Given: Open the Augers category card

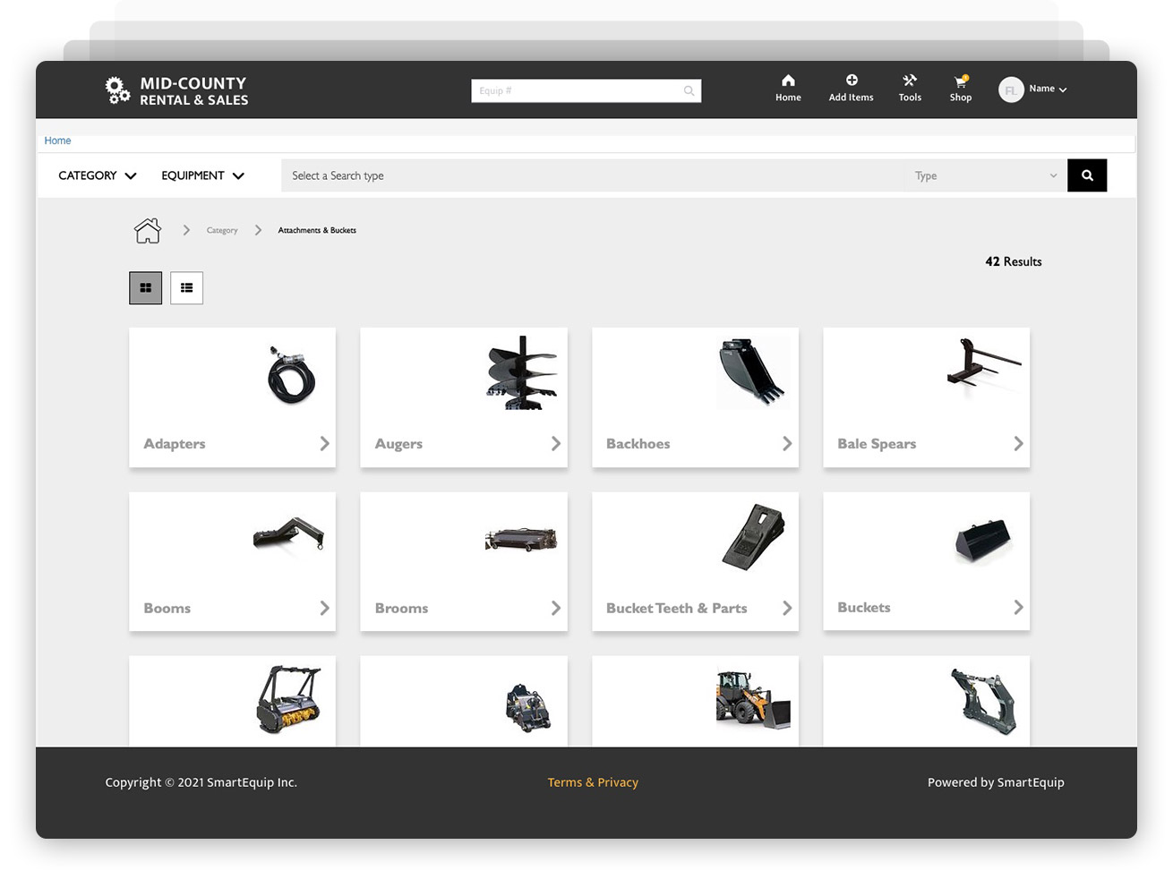Looking at the screenshot, I should (x=463, y=397).
